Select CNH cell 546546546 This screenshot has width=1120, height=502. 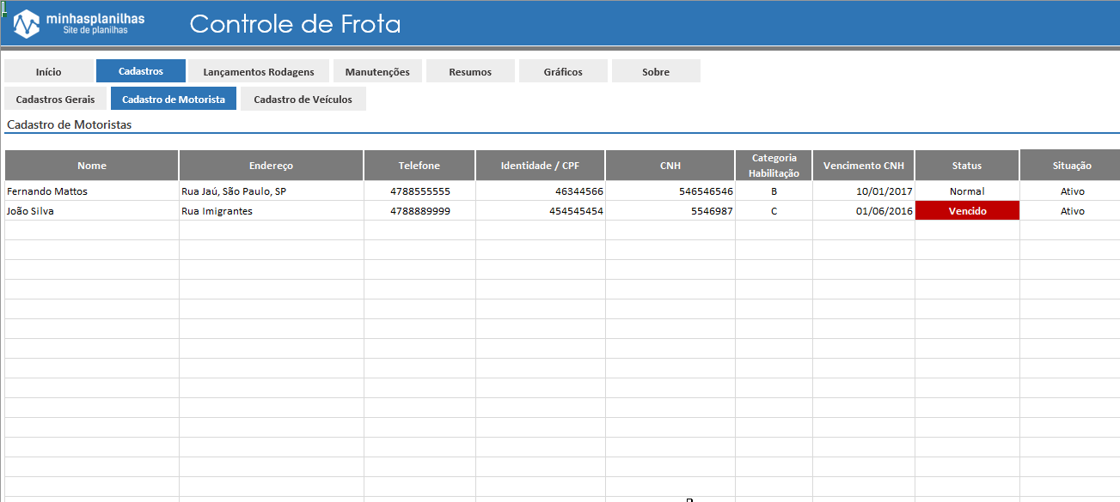pos(670,191)
